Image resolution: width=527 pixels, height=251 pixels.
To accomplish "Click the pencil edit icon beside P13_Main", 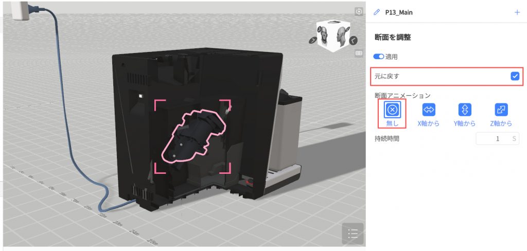I will click(x=377, y=12).
